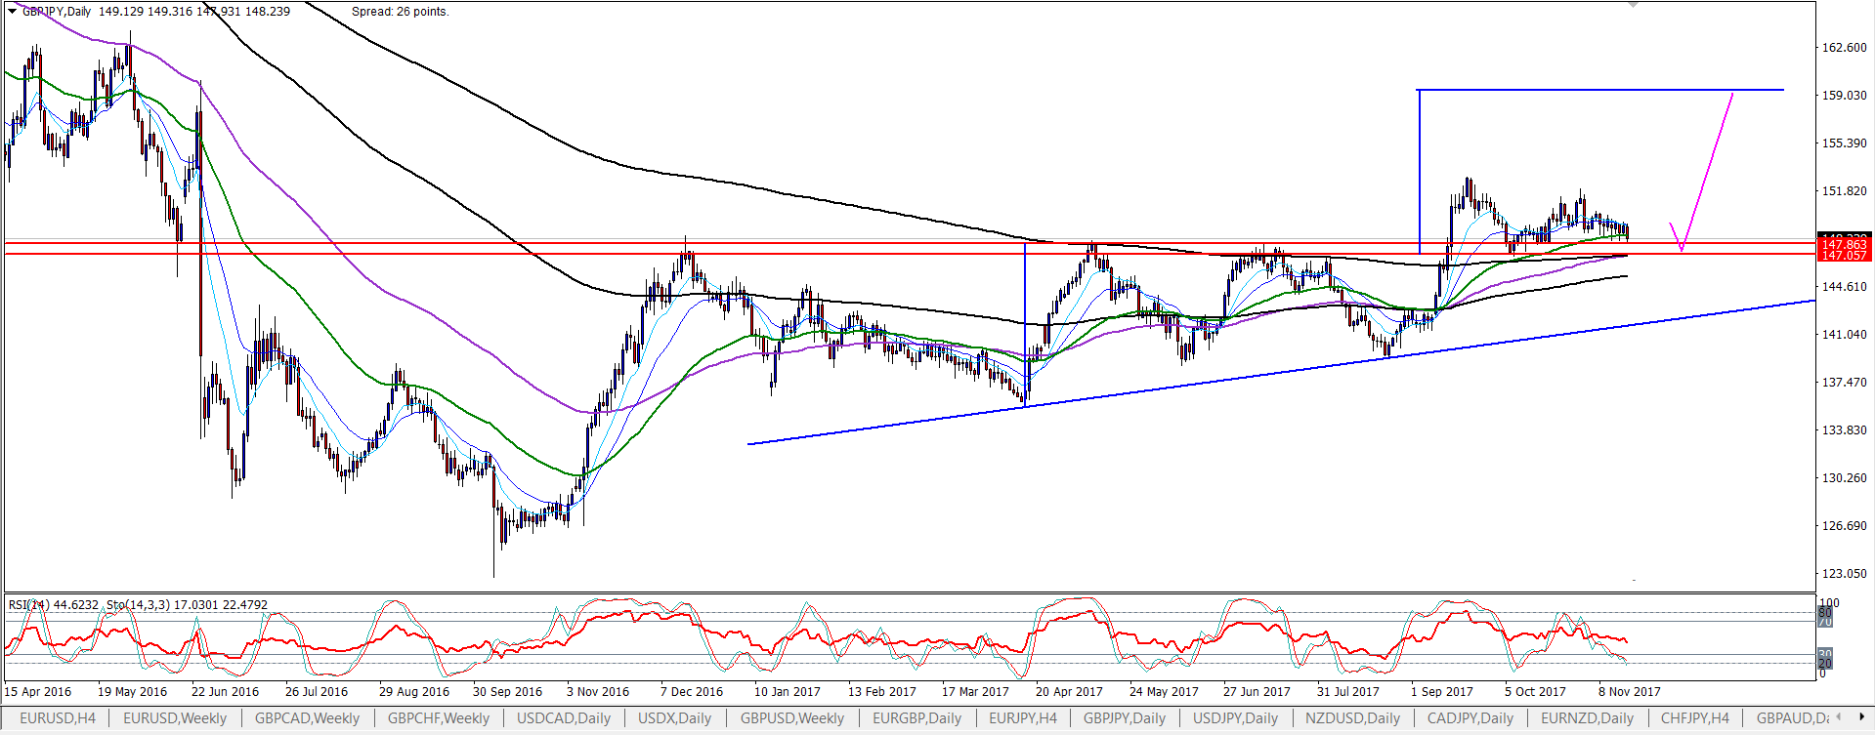Select the USDX,Daily chart tab
1875x735 pixels.
tap(674, 718)
